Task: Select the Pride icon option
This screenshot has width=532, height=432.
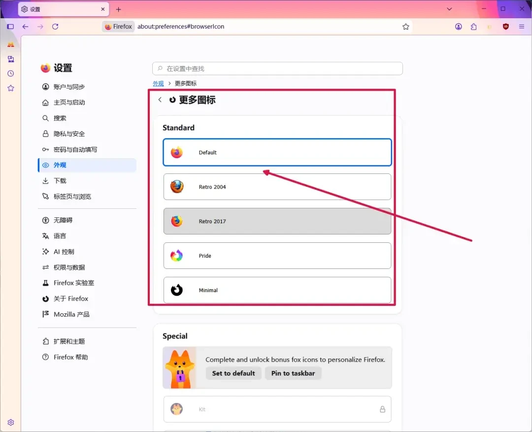Action: [x=277, y=256]
